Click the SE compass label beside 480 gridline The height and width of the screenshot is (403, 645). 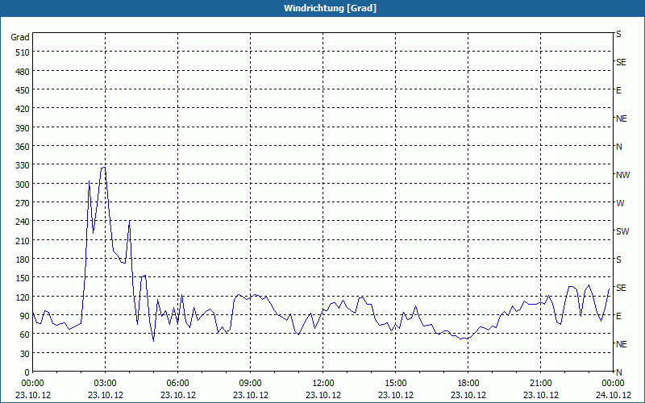pos(621,62)
